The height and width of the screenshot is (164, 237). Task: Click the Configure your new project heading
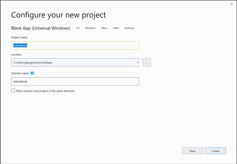pos(58,15)
